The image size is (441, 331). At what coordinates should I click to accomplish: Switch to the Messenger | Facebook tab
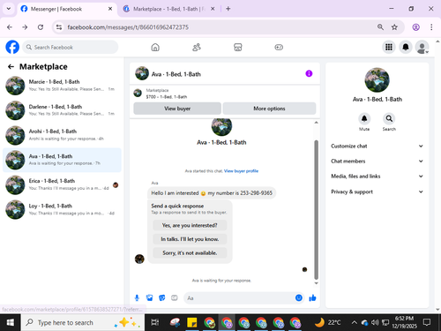coord(66,9)
